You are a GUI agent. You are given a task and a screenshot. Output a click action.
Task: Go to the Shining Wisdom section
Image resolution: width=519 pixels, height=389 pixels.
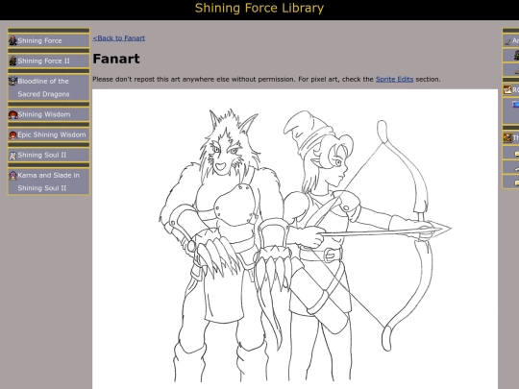point(49,114)
